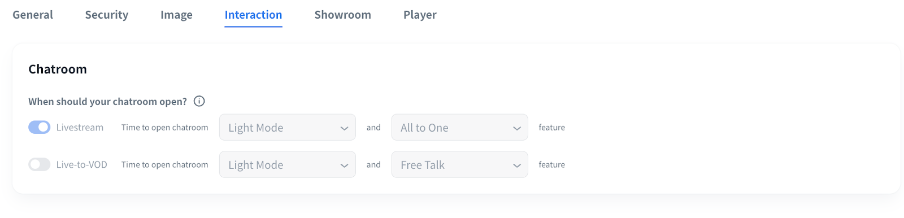Click chevron arrow in All to One box
This screenshot has width=904, height=218.
pos(516,129)
